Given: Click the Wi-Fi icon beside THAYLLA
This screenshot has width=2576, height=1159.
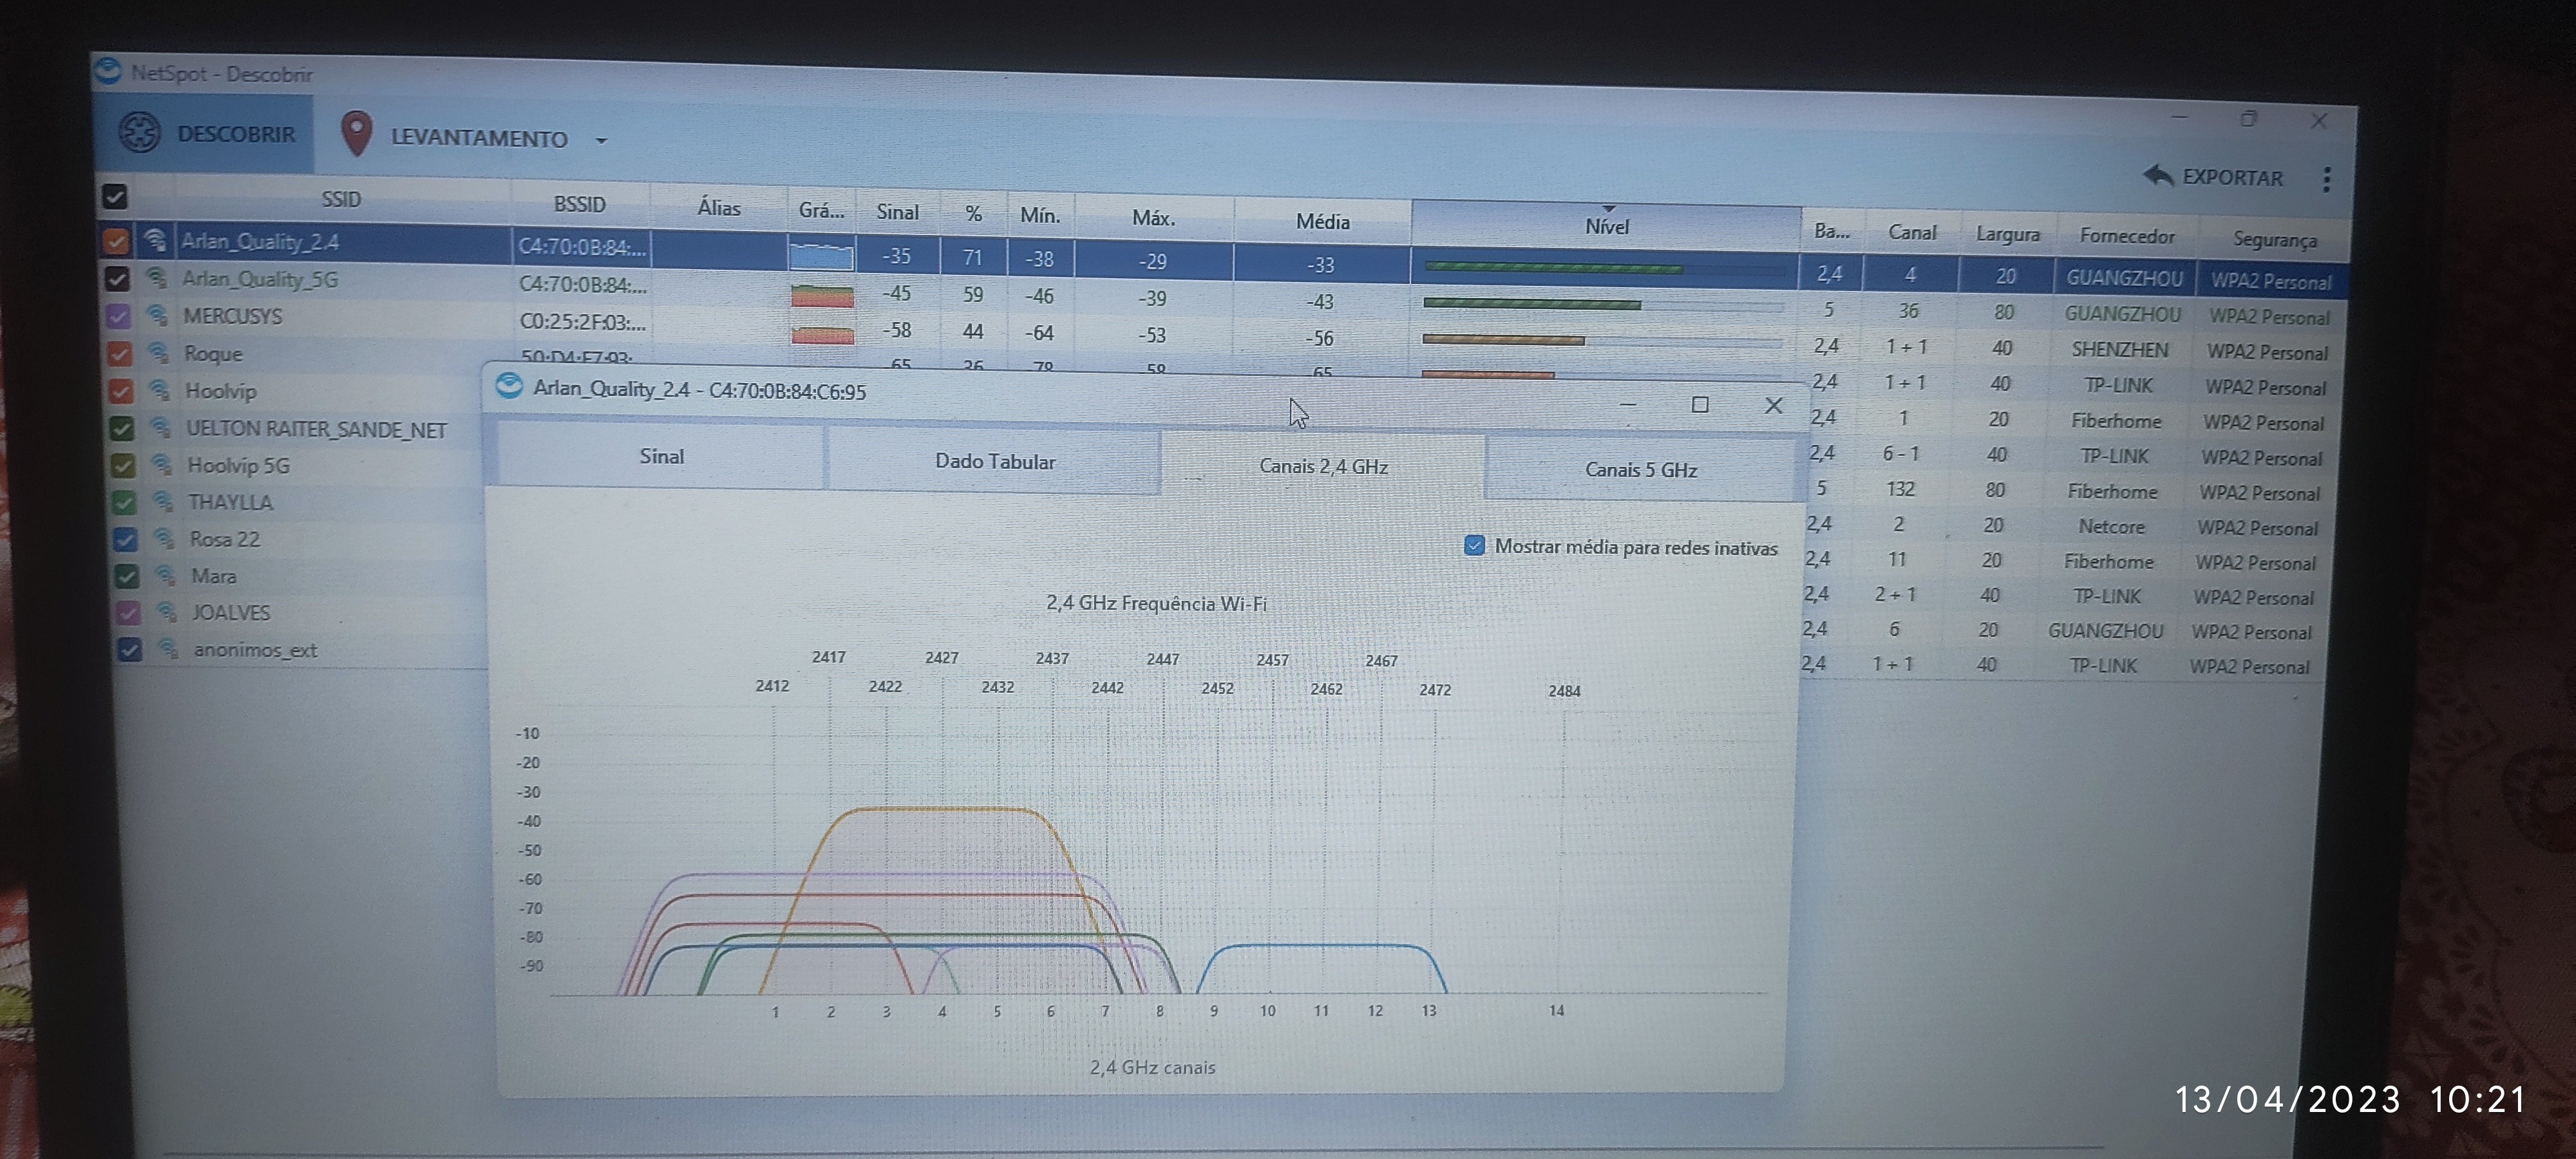Looking at the screenshot, I should point(162,500).
